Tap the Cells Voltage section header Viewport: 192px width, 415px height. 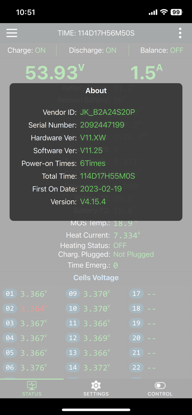coord(96,278)
